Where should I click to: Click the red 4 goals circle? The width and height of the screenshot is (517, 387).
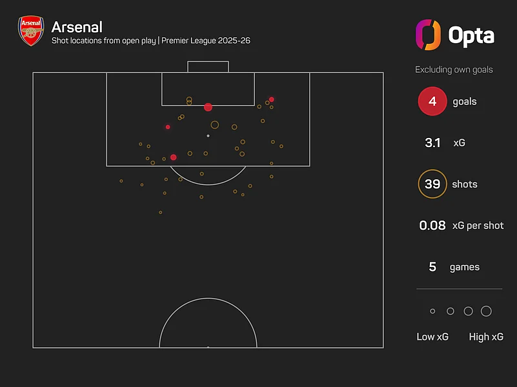pos(432,101)
